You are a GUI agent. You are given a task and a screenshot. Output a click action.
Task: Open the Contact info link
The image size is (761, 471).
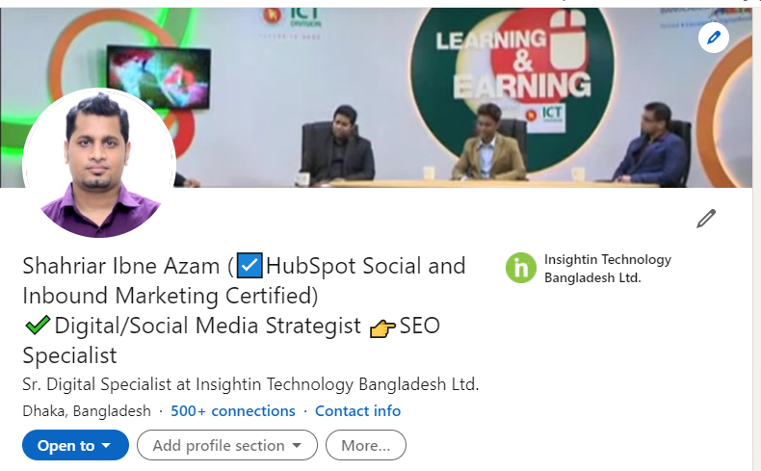pyautogui.click(x=357, y=411)
